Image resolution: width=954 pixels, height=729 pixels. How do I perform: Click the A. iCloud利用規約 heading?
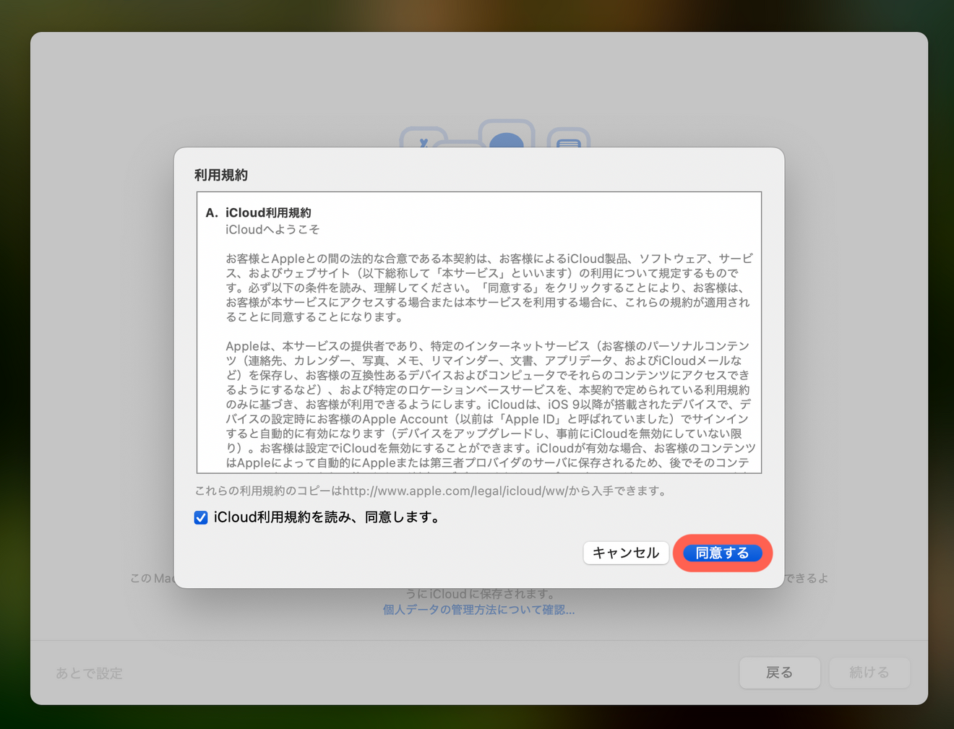(x=259, y=212)
